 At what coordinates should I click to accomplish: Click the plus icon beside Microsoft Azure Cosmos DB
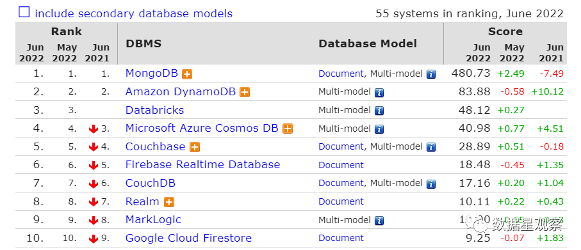point(288,129)
